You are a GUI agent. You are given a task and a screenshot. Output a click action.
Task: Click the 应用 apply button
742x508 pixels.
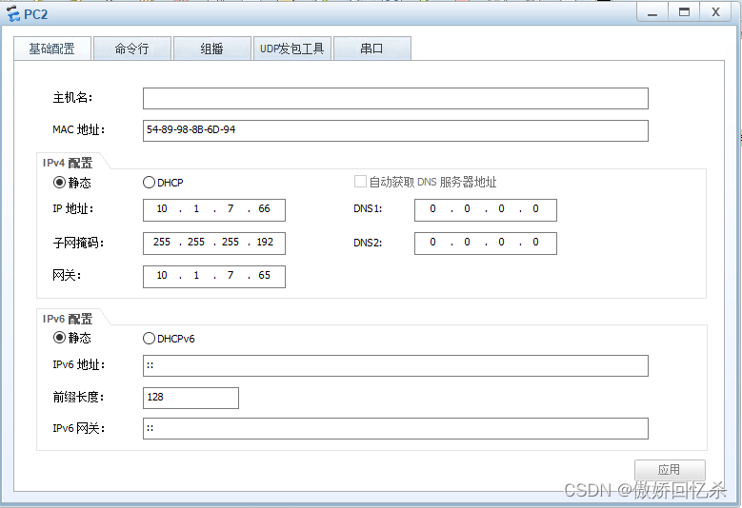670,470
